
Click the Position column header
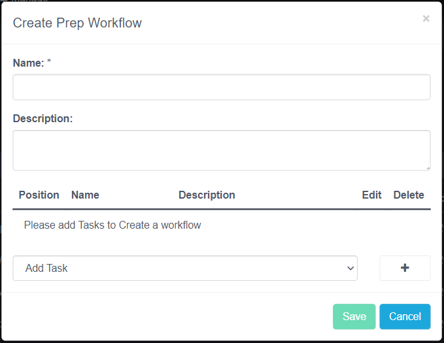point(39,195)
